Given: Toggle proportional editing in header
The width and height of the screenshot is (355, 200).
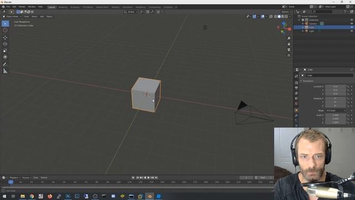Looking at the screenshot, I should 158,12.
